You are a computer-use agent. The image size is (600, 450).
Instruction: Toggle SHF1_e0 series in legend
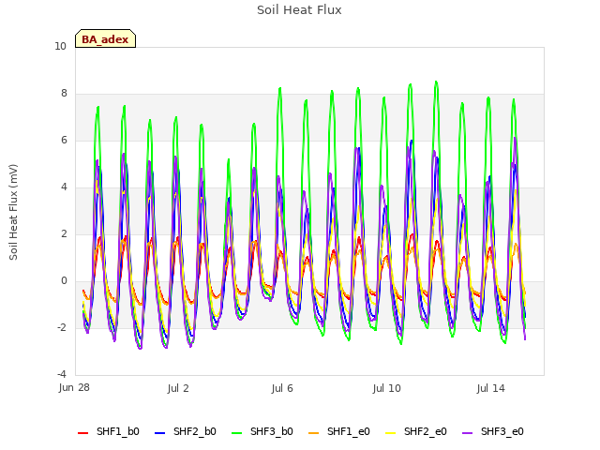pyautogui.click(x=339, y=431)
